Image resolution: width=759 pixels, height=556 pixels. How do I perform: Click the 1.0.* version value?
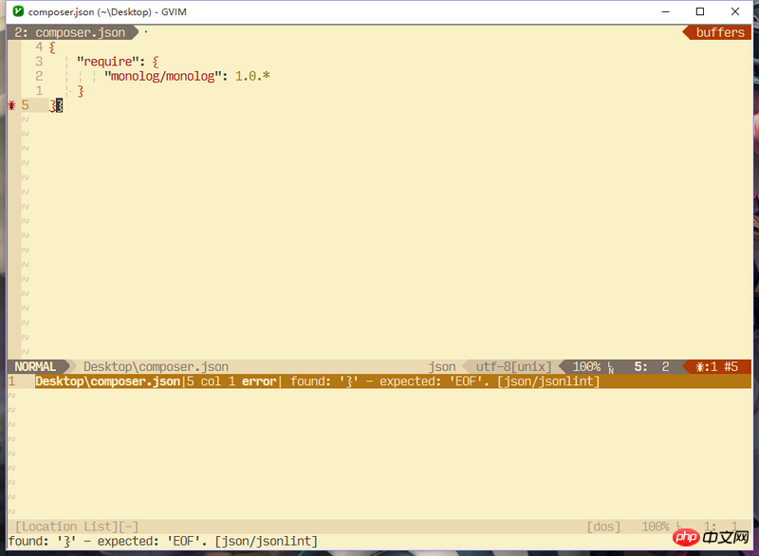point(252,76)
